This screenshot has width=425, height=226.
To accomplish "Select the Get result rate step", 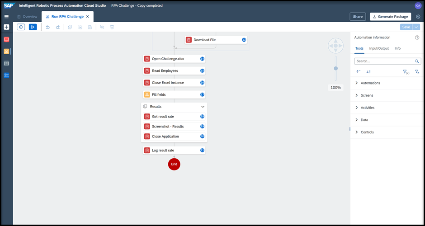I will tap(174, 117).
